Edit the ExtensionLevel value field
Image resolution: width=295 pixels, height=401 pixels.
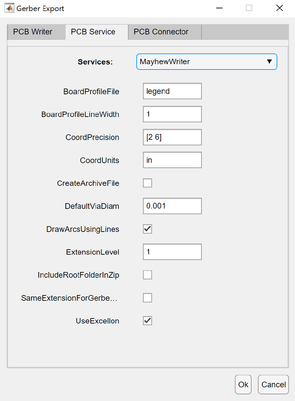172,252
